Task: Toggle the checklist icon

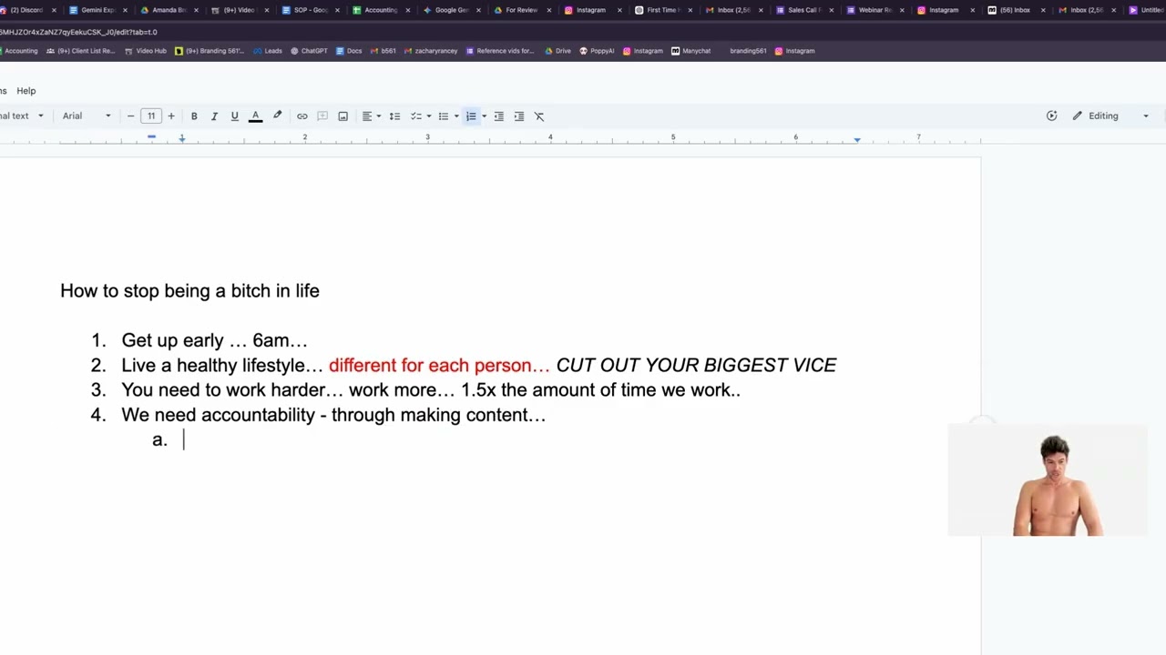Action: (415, 116)
